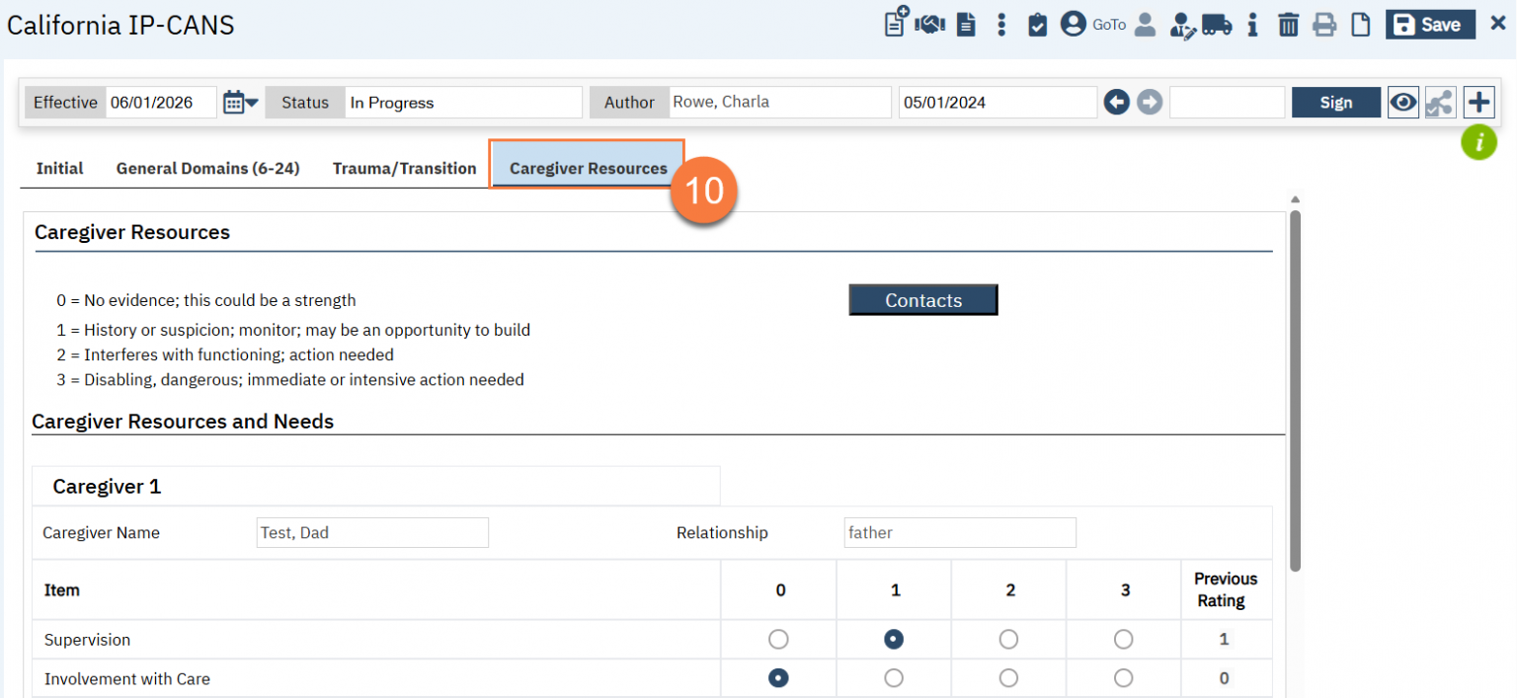Select rating 1 for Involvement with Care
The width and height of the screenshot is (1517, 698).
coord(894,678)
